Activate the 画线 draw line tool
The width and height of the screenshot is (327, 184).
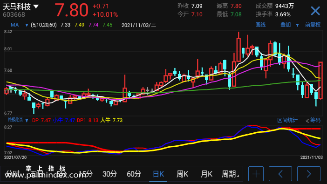(x=260, y=25)
